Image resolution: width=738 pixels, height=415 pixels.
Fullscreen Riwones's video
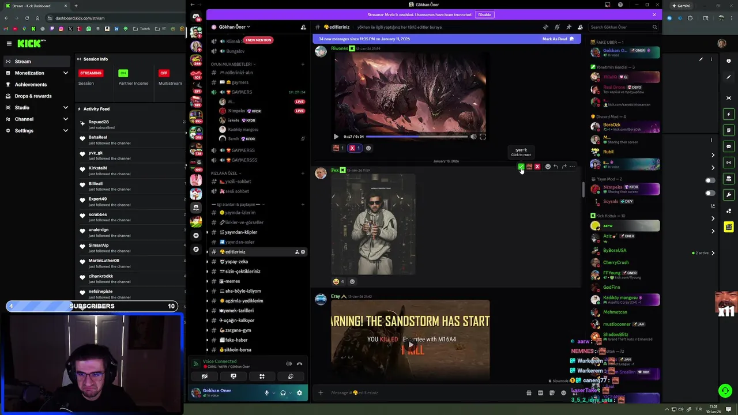point(483,137)
